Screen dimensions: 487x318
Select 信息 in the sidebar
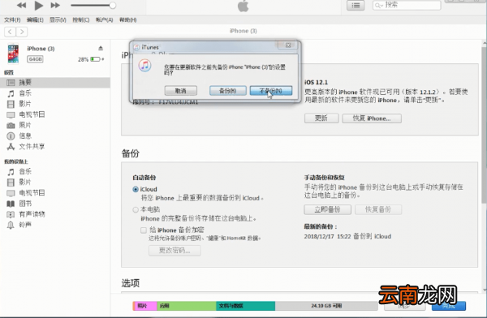click(55, 135)
